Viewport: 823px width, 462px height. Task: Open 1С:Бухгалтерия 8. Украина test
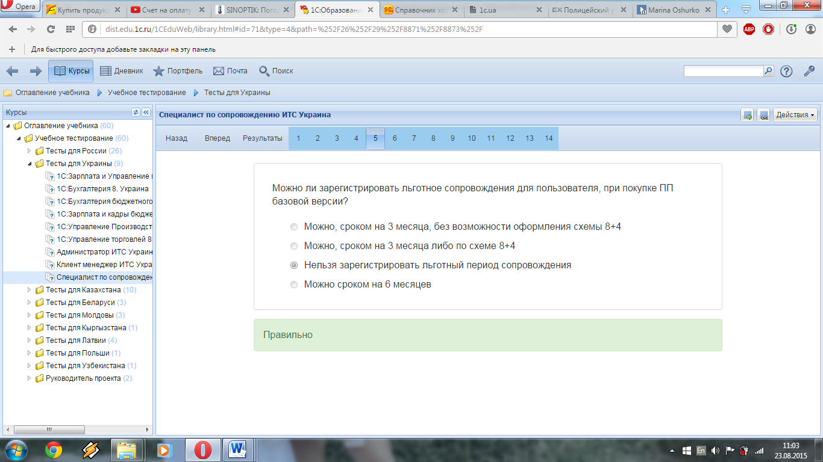tap(102, 189)
